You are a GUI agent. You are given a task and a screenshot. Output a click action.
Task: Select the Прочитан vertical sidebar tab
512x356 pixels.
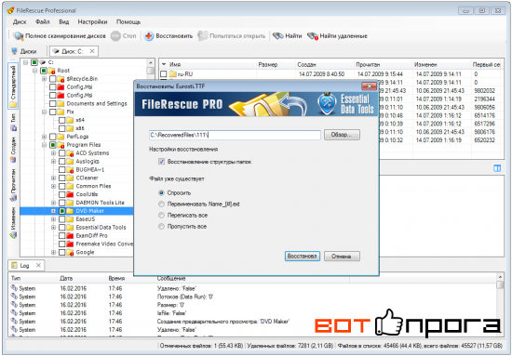click(x=13, y=185)
